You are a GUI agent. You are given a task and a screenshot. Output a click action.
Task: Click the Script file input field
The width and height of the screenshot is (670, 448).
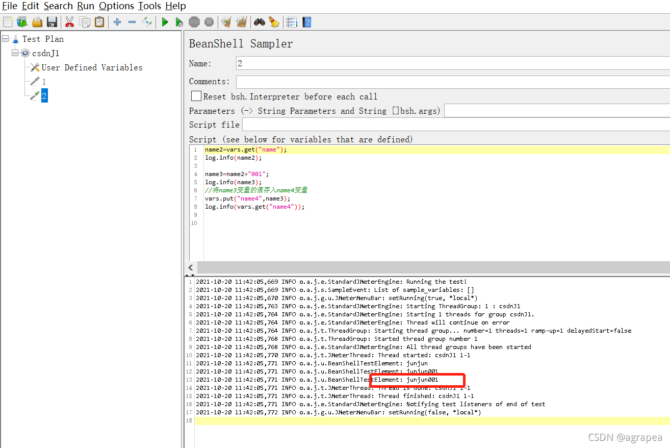click(456, 125)
